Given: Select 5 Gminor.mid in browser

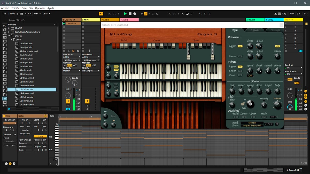Looking at the screenshot, I should tap(26, 59).
